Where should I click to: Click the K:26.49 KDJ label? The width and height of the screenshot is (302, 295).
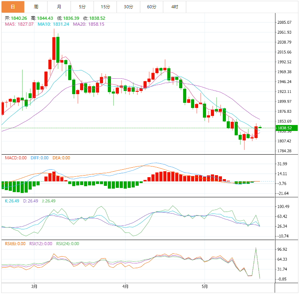tap(12, 201)
